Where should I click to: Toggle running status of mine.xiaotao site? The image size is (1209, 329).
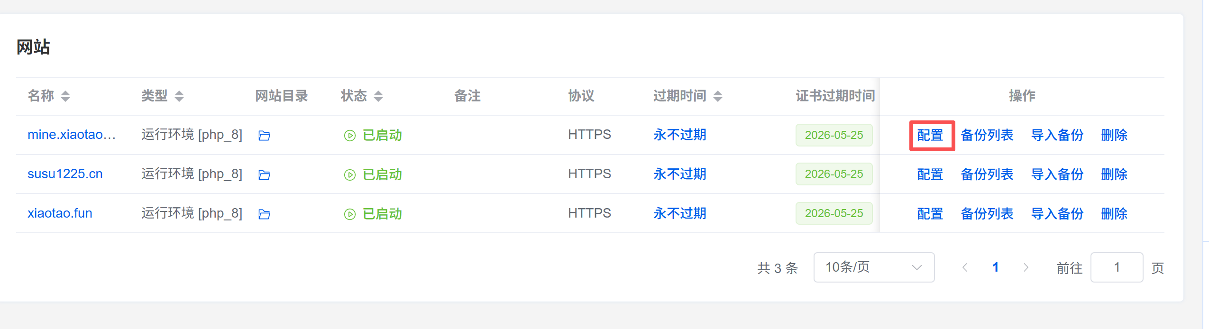pyautogui.click(x=373, y=136)
